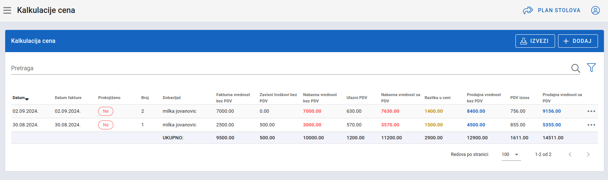
Task: Click orange razlika value 1400.00
Action: point(434,111)
